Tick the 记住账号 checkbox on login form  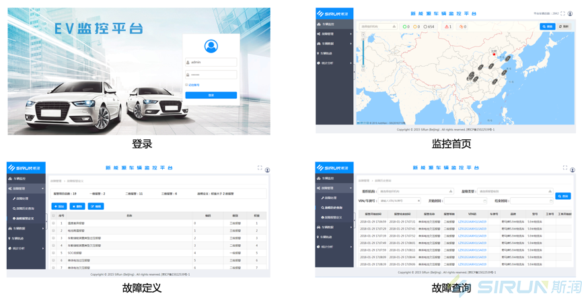(187, 85)
